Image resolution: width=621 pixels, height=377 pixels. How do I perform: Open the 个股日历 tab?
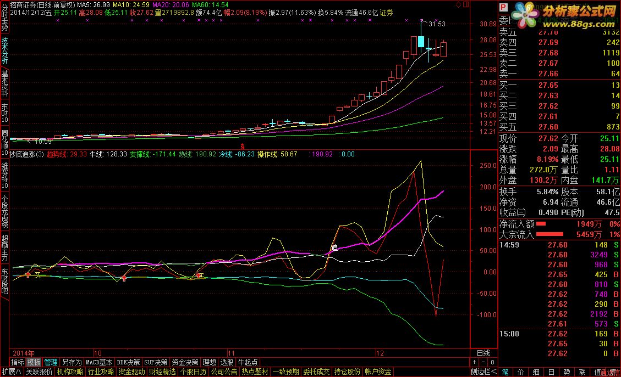[193, 372]
